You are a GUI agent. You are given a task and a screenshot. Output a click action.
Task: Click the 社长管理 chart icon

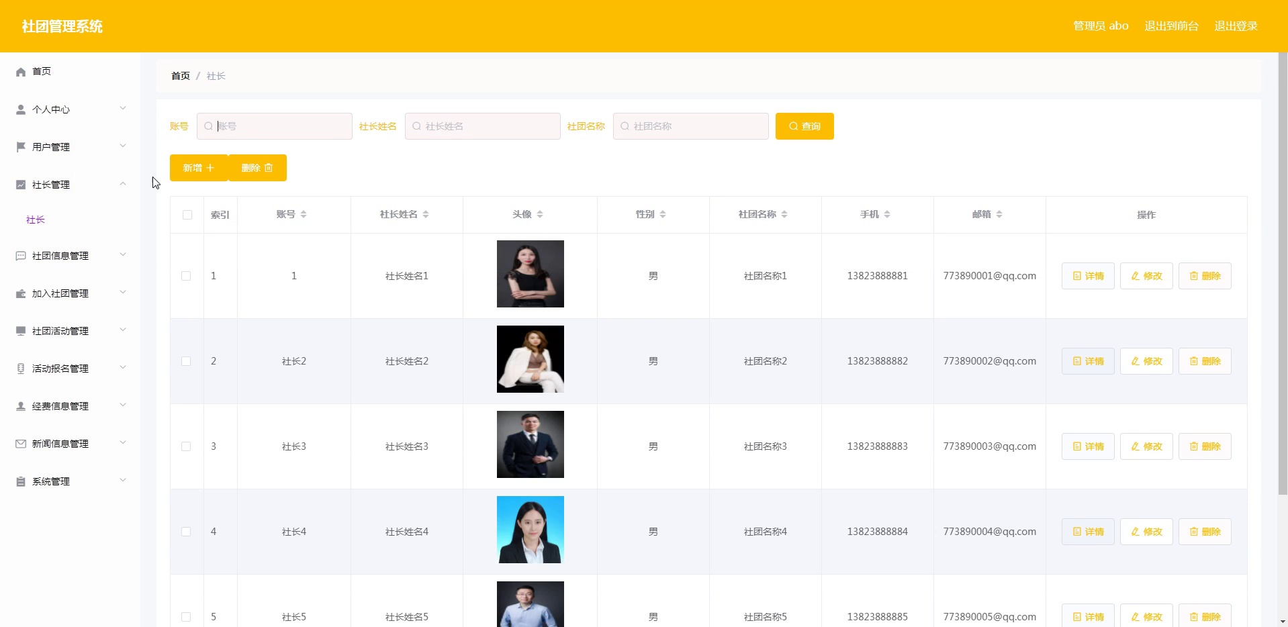(21, 185)
